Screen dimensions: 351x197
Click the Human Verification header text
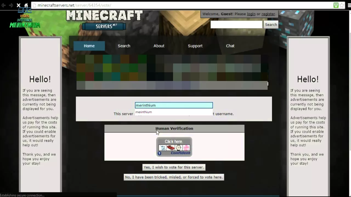click(x=174, y=128)
